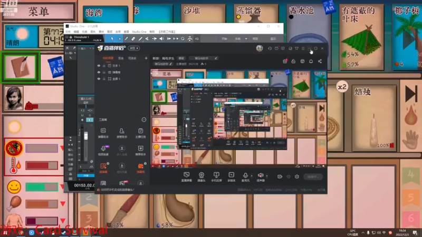Toggle visibility of 弹幕池 source
This screenshot has width=422, height=237.
99,72
